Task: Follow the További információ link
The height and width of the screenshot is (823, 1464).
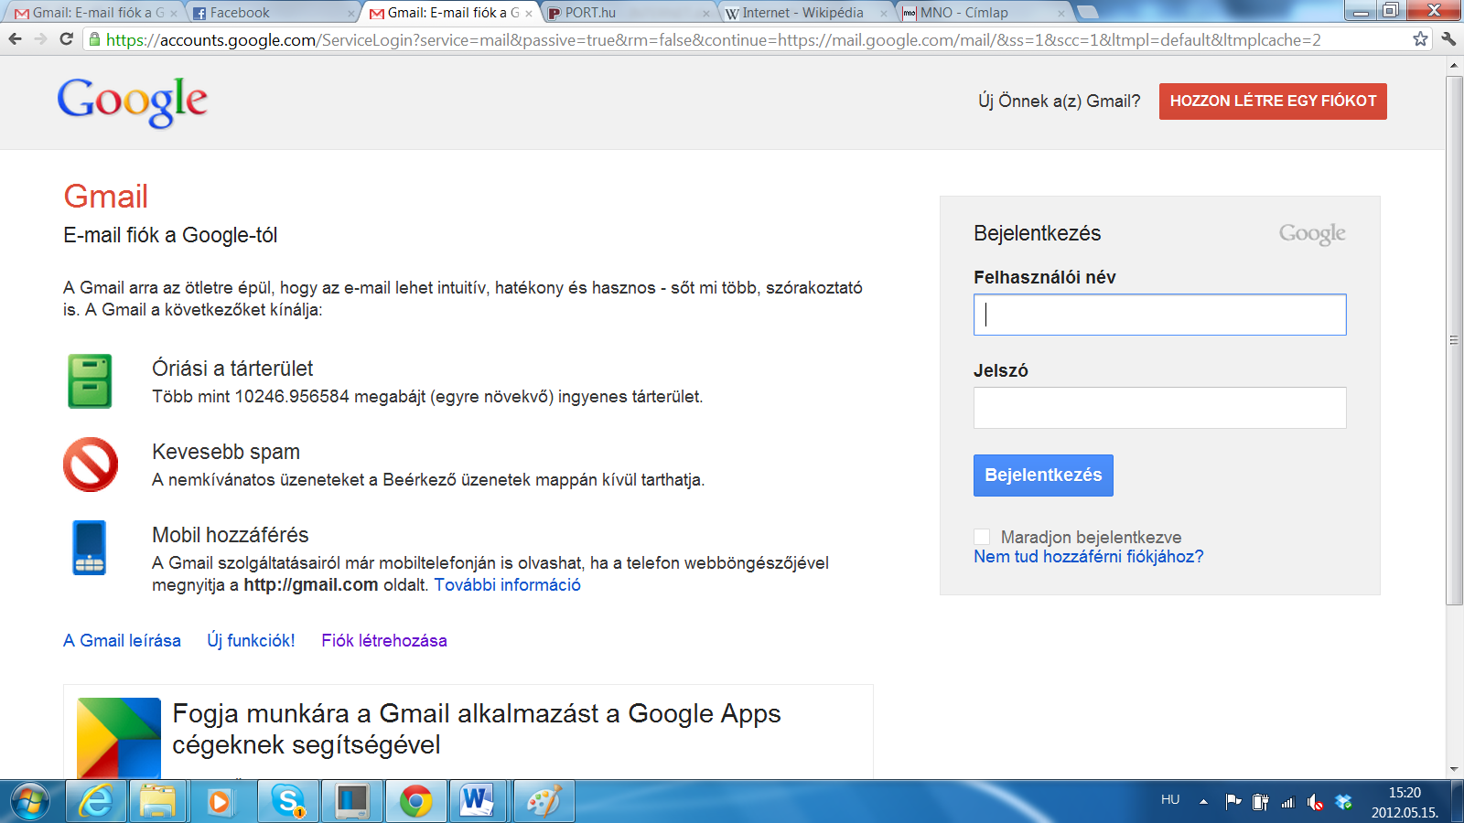Action: click(x=507, y=585)
